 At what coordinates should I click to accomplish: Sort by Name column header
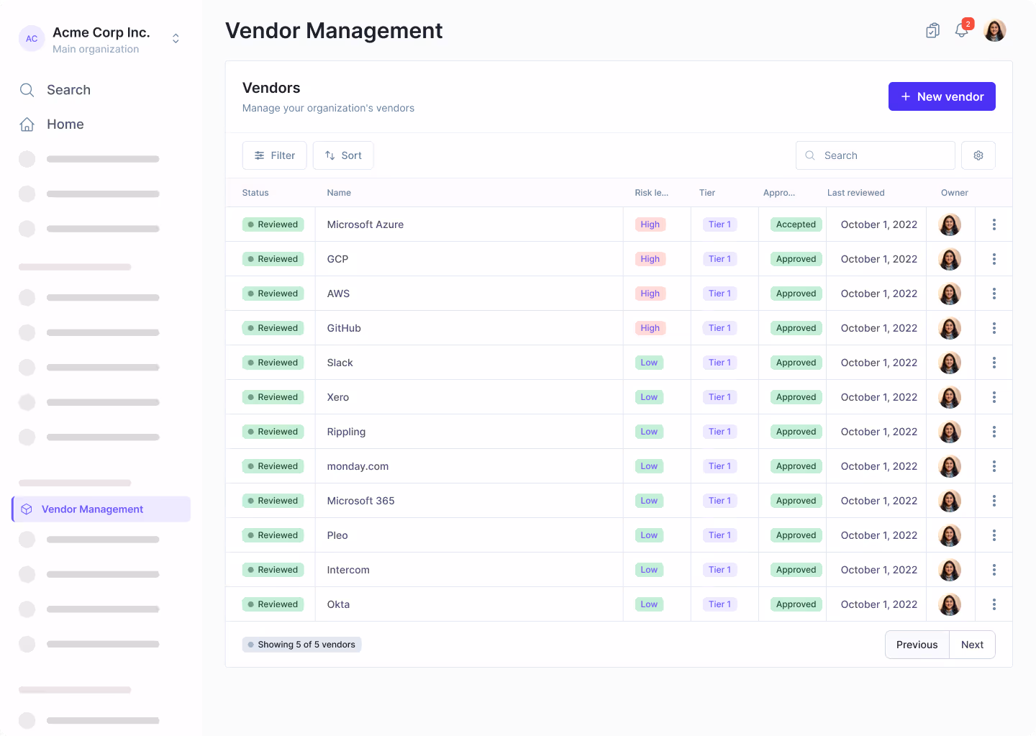[x=339, y=193]
